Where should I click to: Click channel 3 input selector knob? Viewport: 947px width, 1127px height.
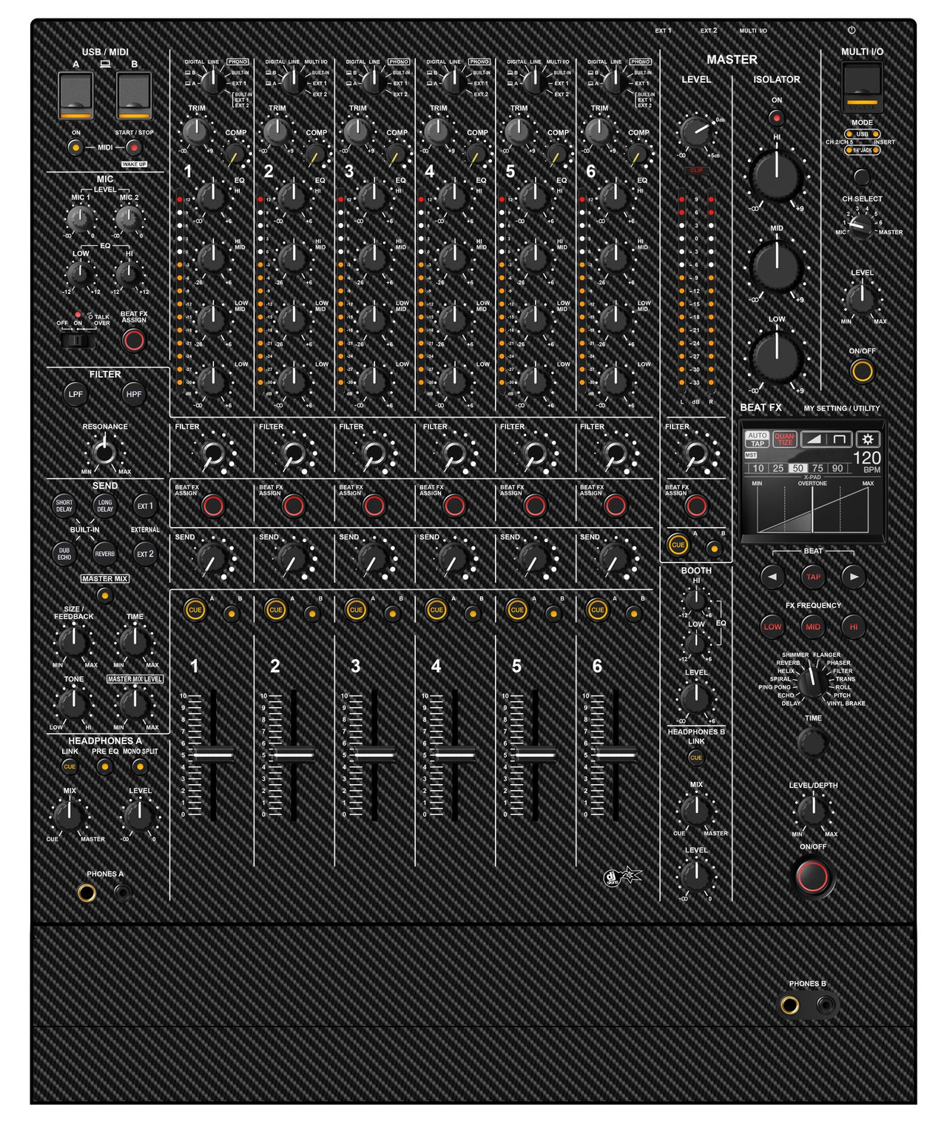(x=374, y=81)
